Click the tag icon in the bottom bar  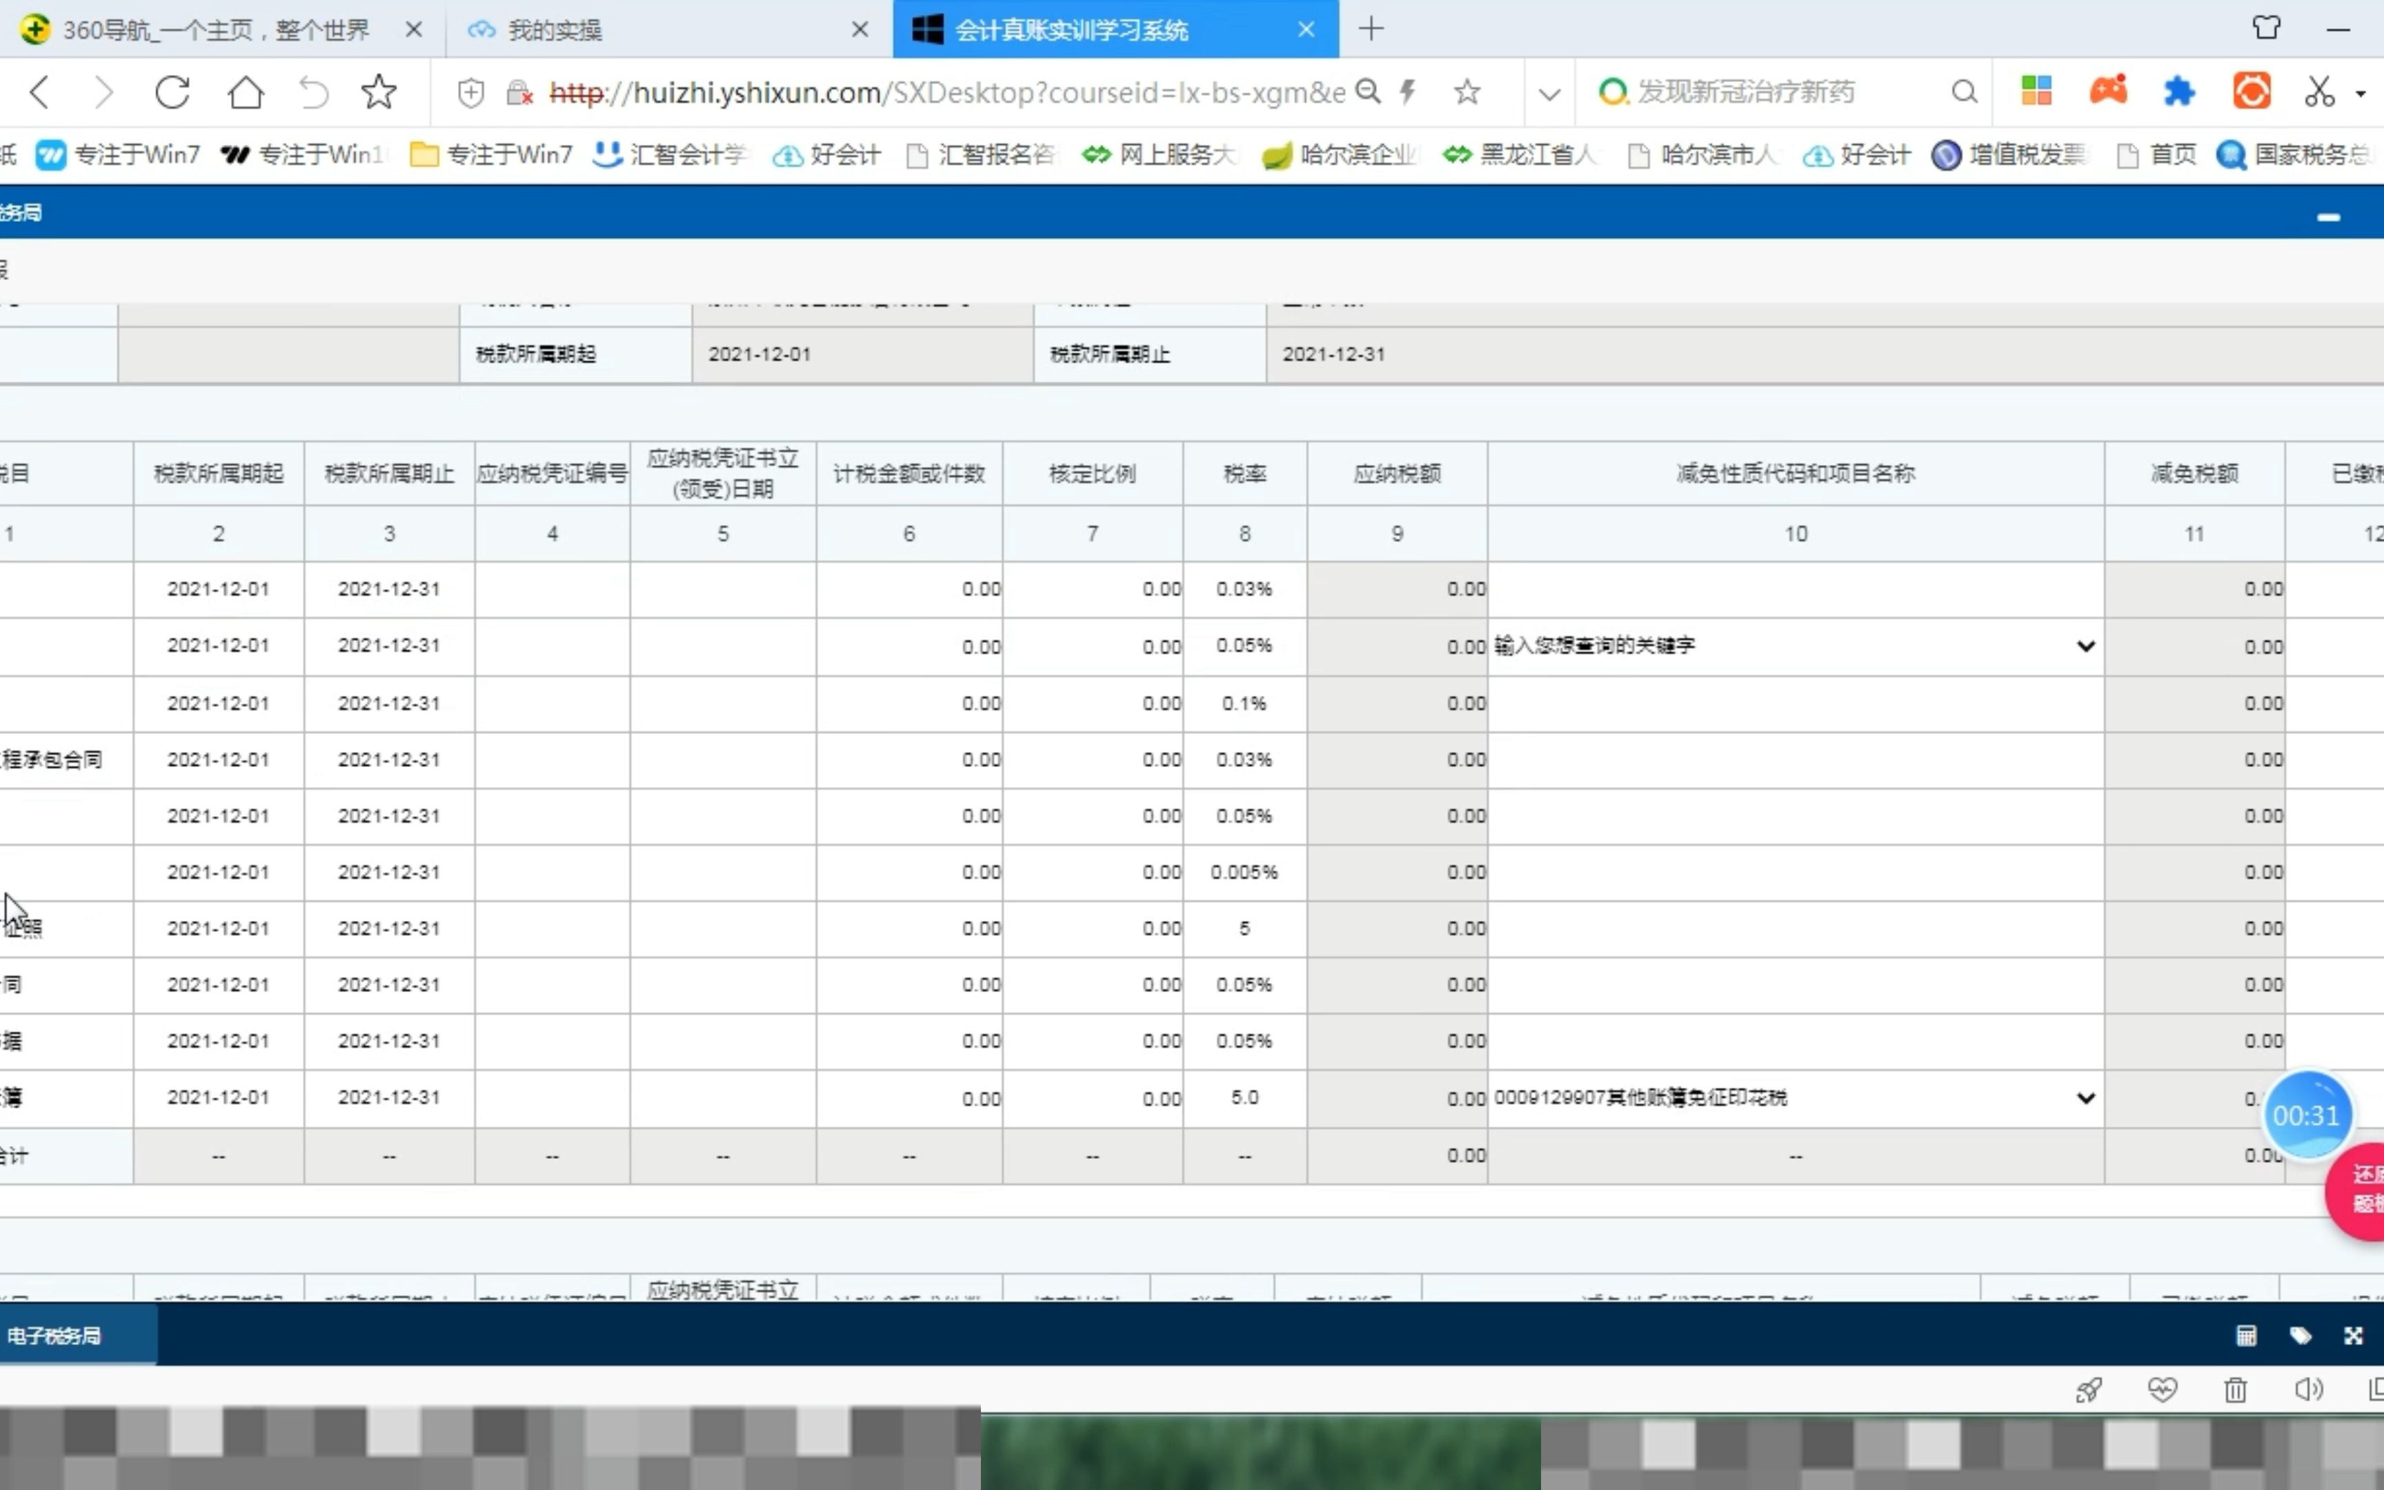(x=2301, y=1335)
